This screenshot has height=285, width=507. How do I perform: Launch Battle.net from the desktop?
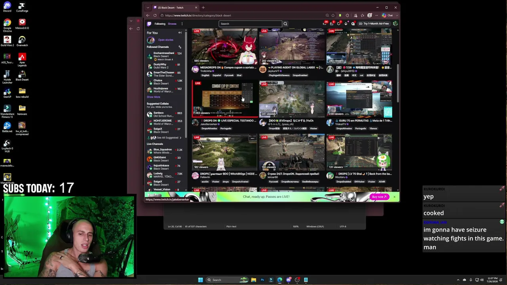7,127
